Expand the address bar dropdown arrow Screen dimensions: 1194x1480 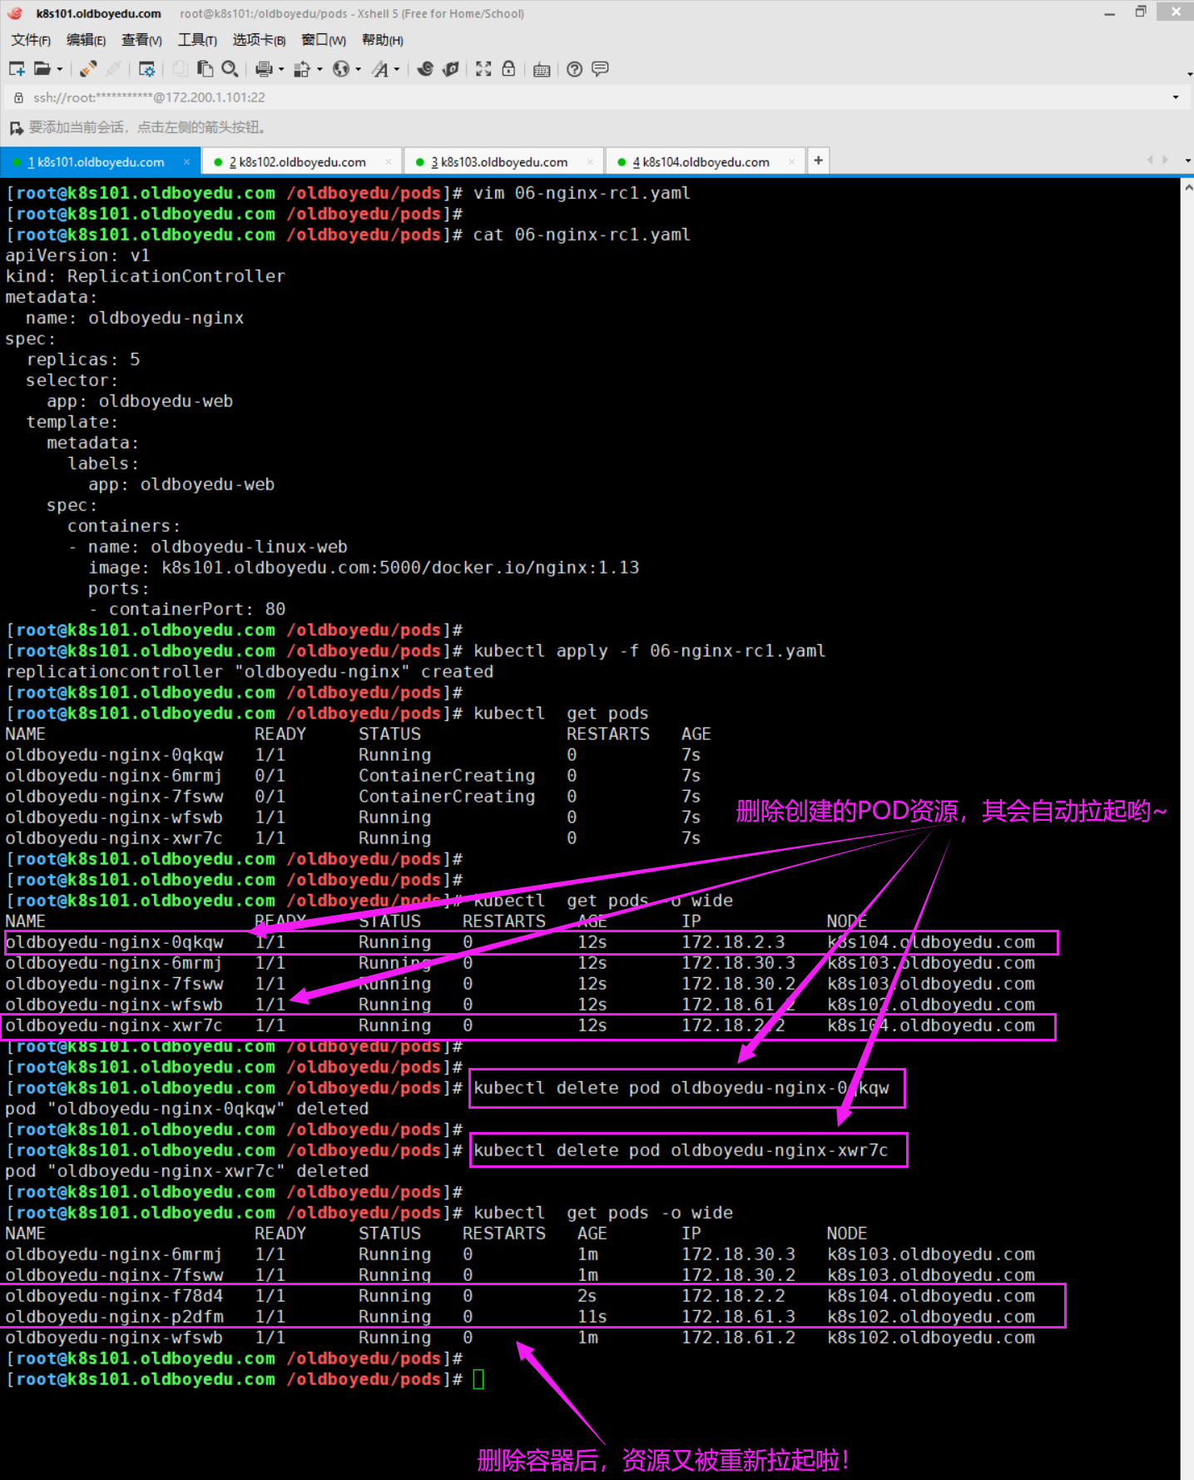point(1175,97)
